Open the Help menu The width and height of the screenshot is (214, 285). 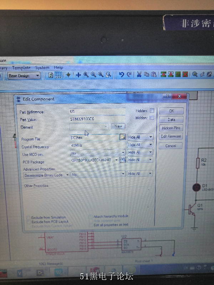58,67
